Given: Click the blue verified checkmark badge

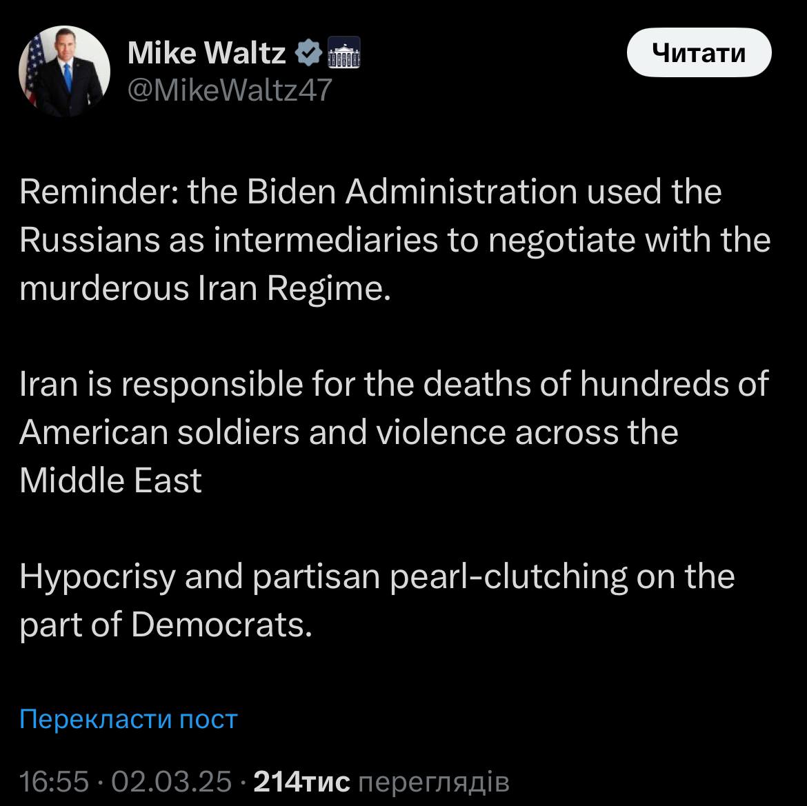Looking at the screenshot, I should pos(307,53).
